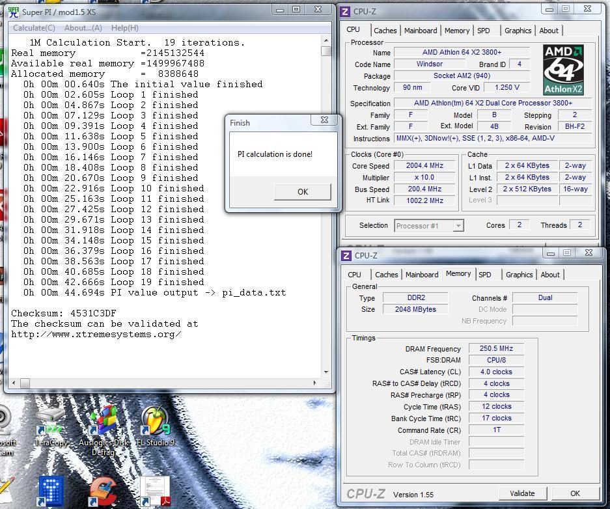This screenshot has width=610, height=509.
Task: Select the SPD tab in top CPU-Z window
Action: click(x=484, y=31)
